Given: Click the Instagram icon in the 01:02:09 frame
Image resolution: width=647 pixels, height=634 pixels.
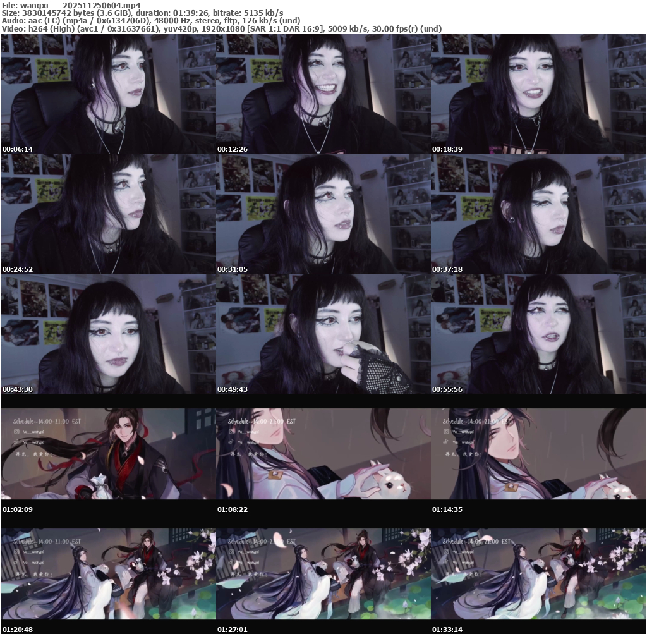Looking at the screenshot, I should coord(16,431).
